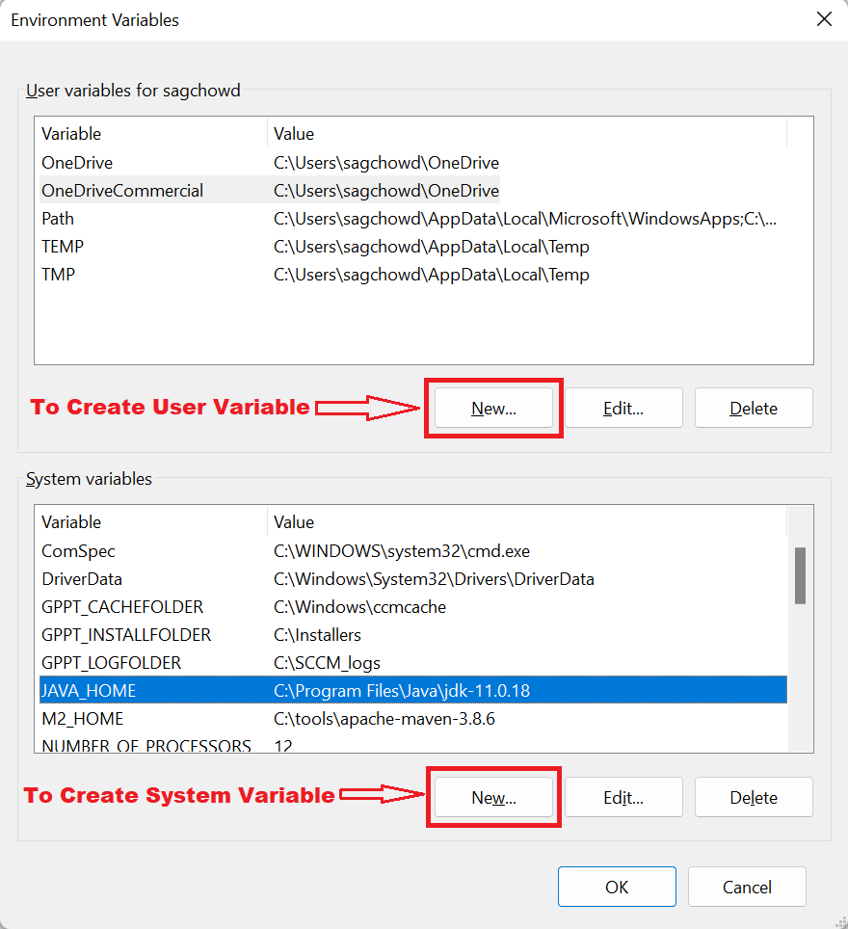Screen dimensions: 848x929
Task: Select the TMP user variable
Action: click(54, 275)
